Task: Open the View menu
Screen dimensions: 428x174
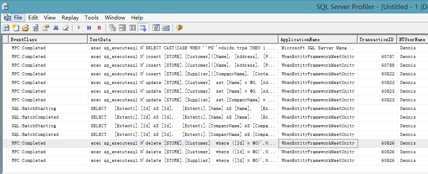Action: click(50, 18)
